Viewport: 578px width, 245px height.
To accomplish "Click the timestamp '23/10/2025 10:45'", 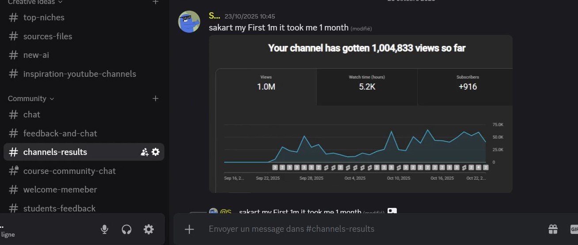I will pyautogui.click(x=250, y=16).
